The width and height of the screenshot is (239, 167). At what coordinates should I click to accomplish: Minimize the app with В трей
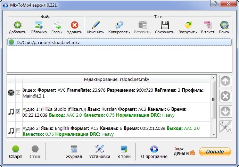124,152
